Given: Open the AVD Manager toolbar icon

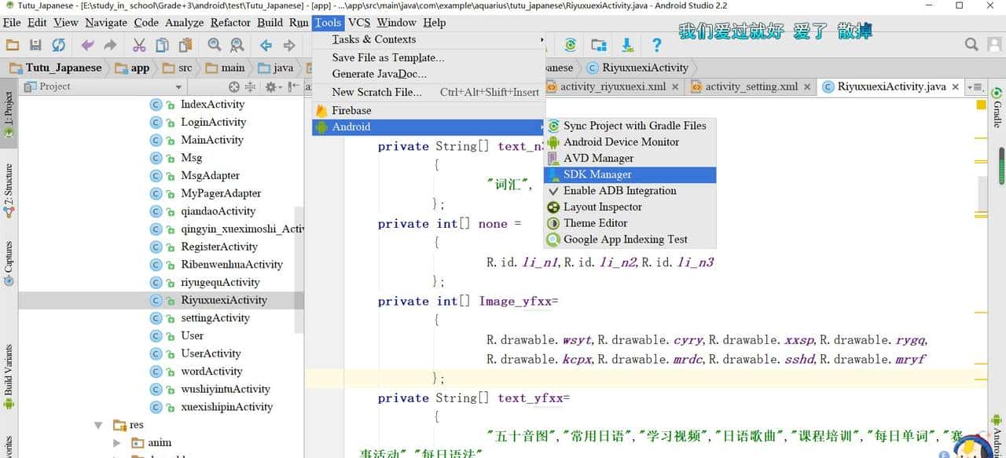Looking at the screenshot, I should tap(598, 45).
